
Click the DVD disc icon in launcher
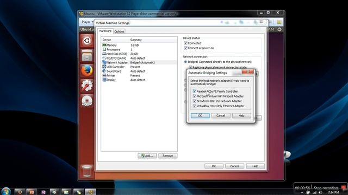(87, 101)
